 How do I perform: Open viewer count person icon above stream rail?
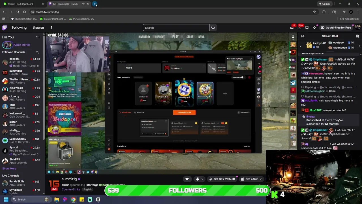293,37
